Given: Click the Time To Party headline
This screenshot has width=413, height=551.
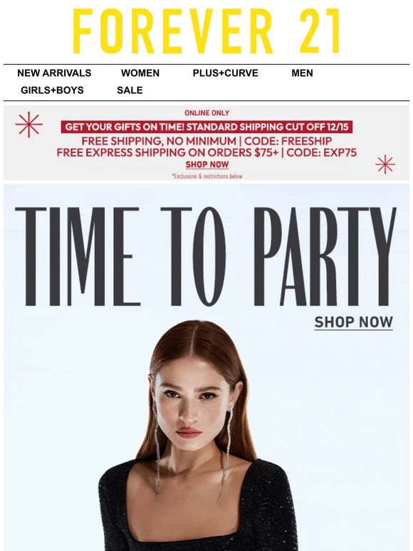Looking at the screenshot, I should point(206,256).
